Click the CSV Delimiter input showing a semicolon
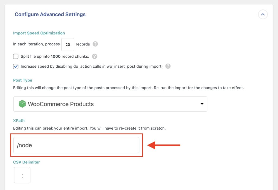This screenshot has height=190, width=278. pos(22,175)
